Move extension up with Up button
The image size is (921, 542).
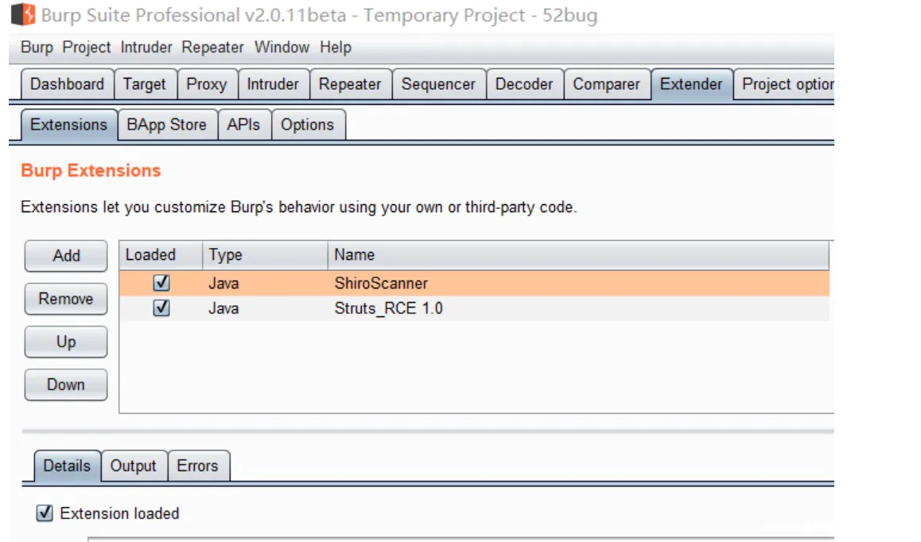click(66, 342)
